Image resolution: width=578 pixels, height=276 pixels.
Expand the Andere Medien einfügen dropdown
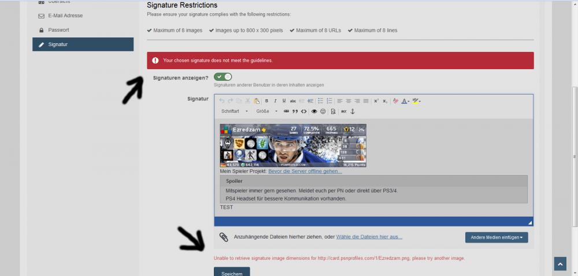496,237
